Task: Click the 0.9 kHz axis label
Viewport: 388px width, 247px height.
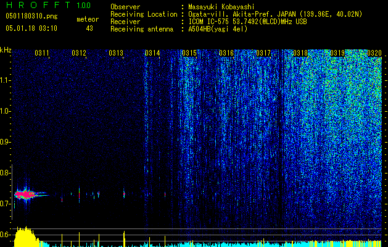Action: (x=5, y=142)
